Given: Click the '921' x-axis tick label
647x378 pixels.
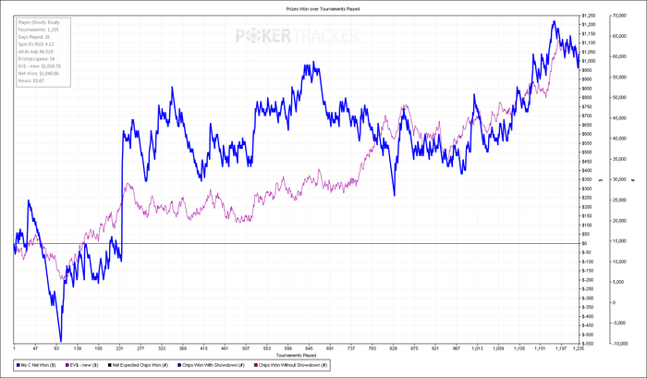Looking at the screenshot, I should pos(435,348).
